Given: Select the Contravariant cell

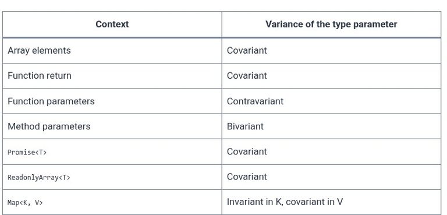Looking at the screenshot, I should (x=331, y=101).
